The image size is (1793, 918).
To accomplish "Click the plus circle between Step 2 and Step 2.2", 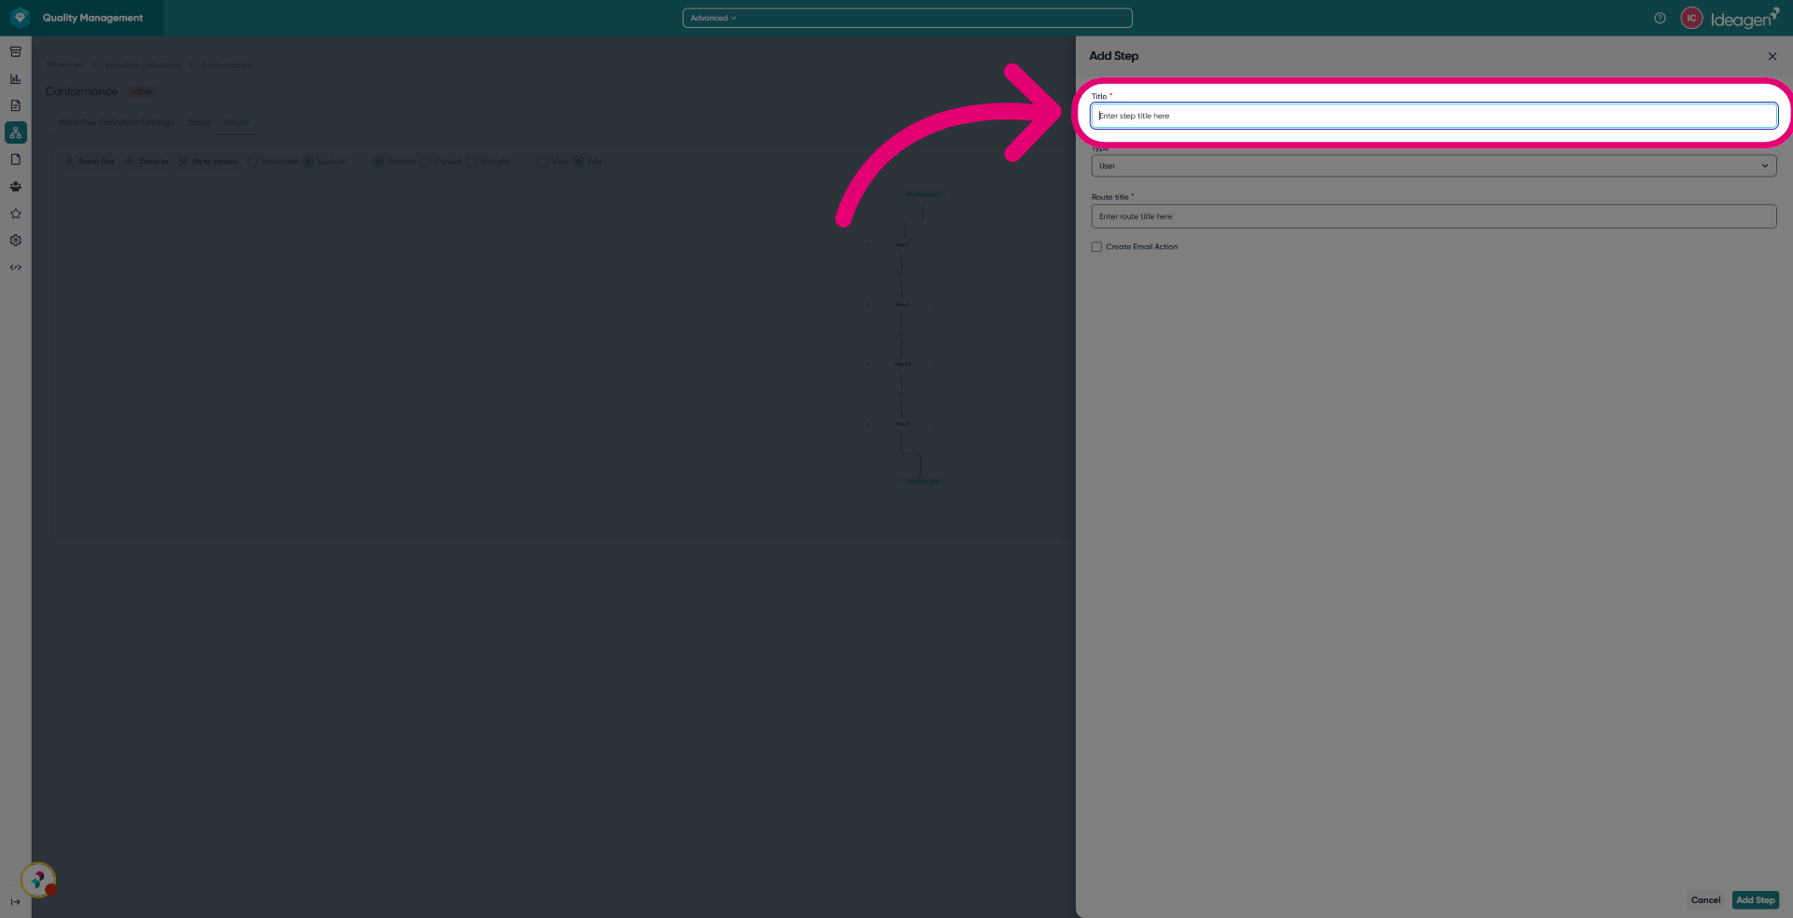I will point(900,334).
